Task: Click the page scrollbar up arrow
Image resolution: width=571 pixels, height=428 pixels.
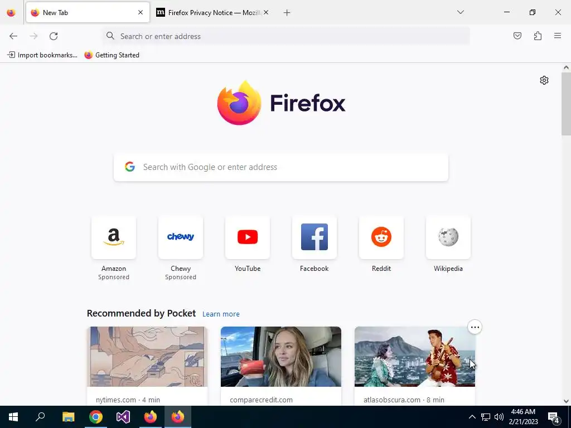Action: (x=566, y=67)
